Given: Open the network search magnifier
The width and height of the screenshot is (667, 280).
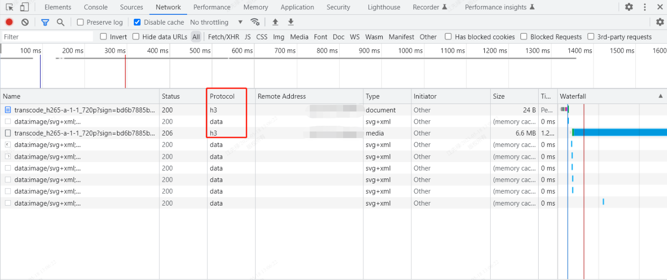Looking at the screenshot, I should 60,22.
